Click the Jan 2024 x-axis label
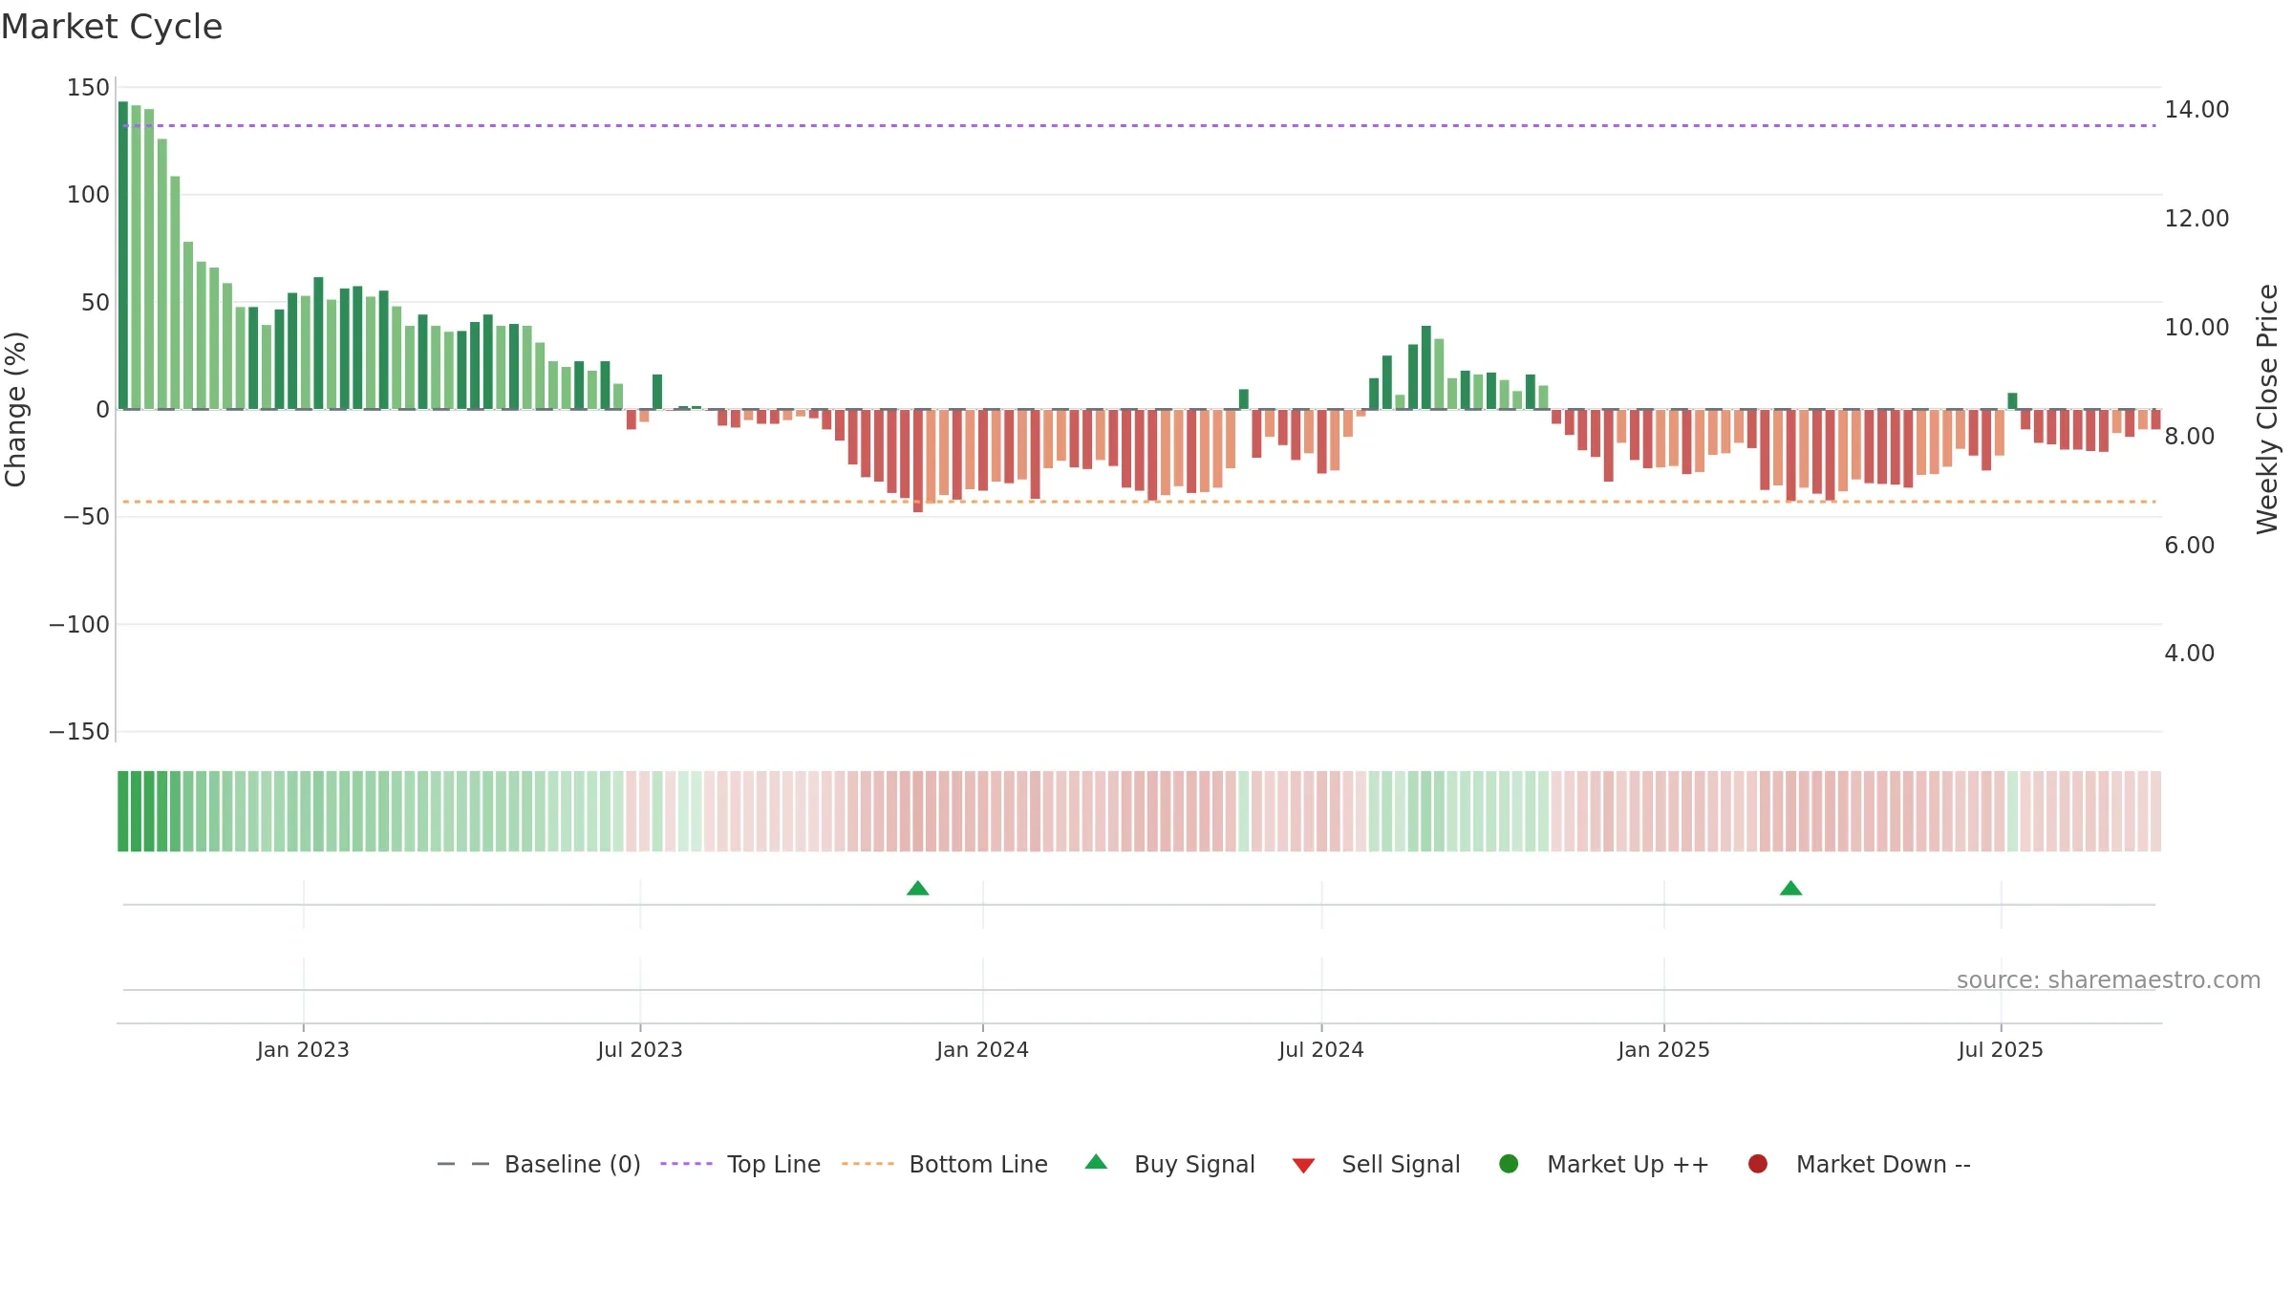Image resolution: width=2293 pixels, height=1290 pixels. 983,1050
